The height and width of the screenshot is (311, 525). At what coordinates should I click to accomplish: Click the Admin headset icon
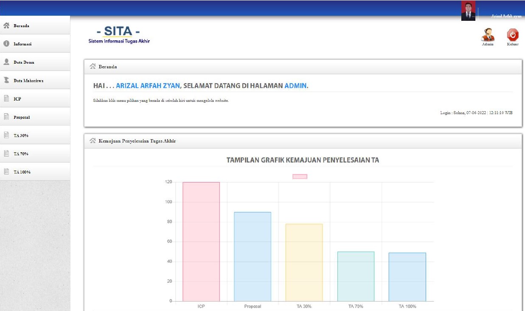click(x=488, y=35)
